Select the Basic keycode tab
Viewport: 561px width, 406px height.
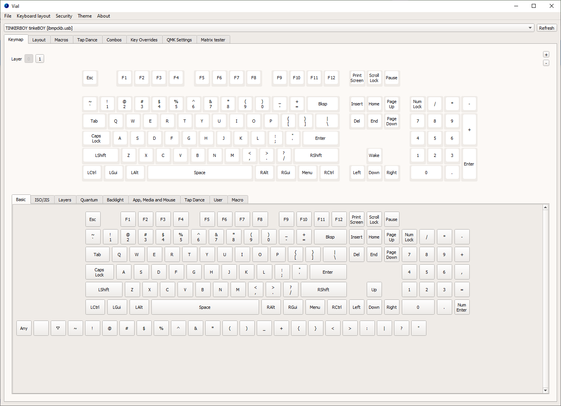coord(21,199)
